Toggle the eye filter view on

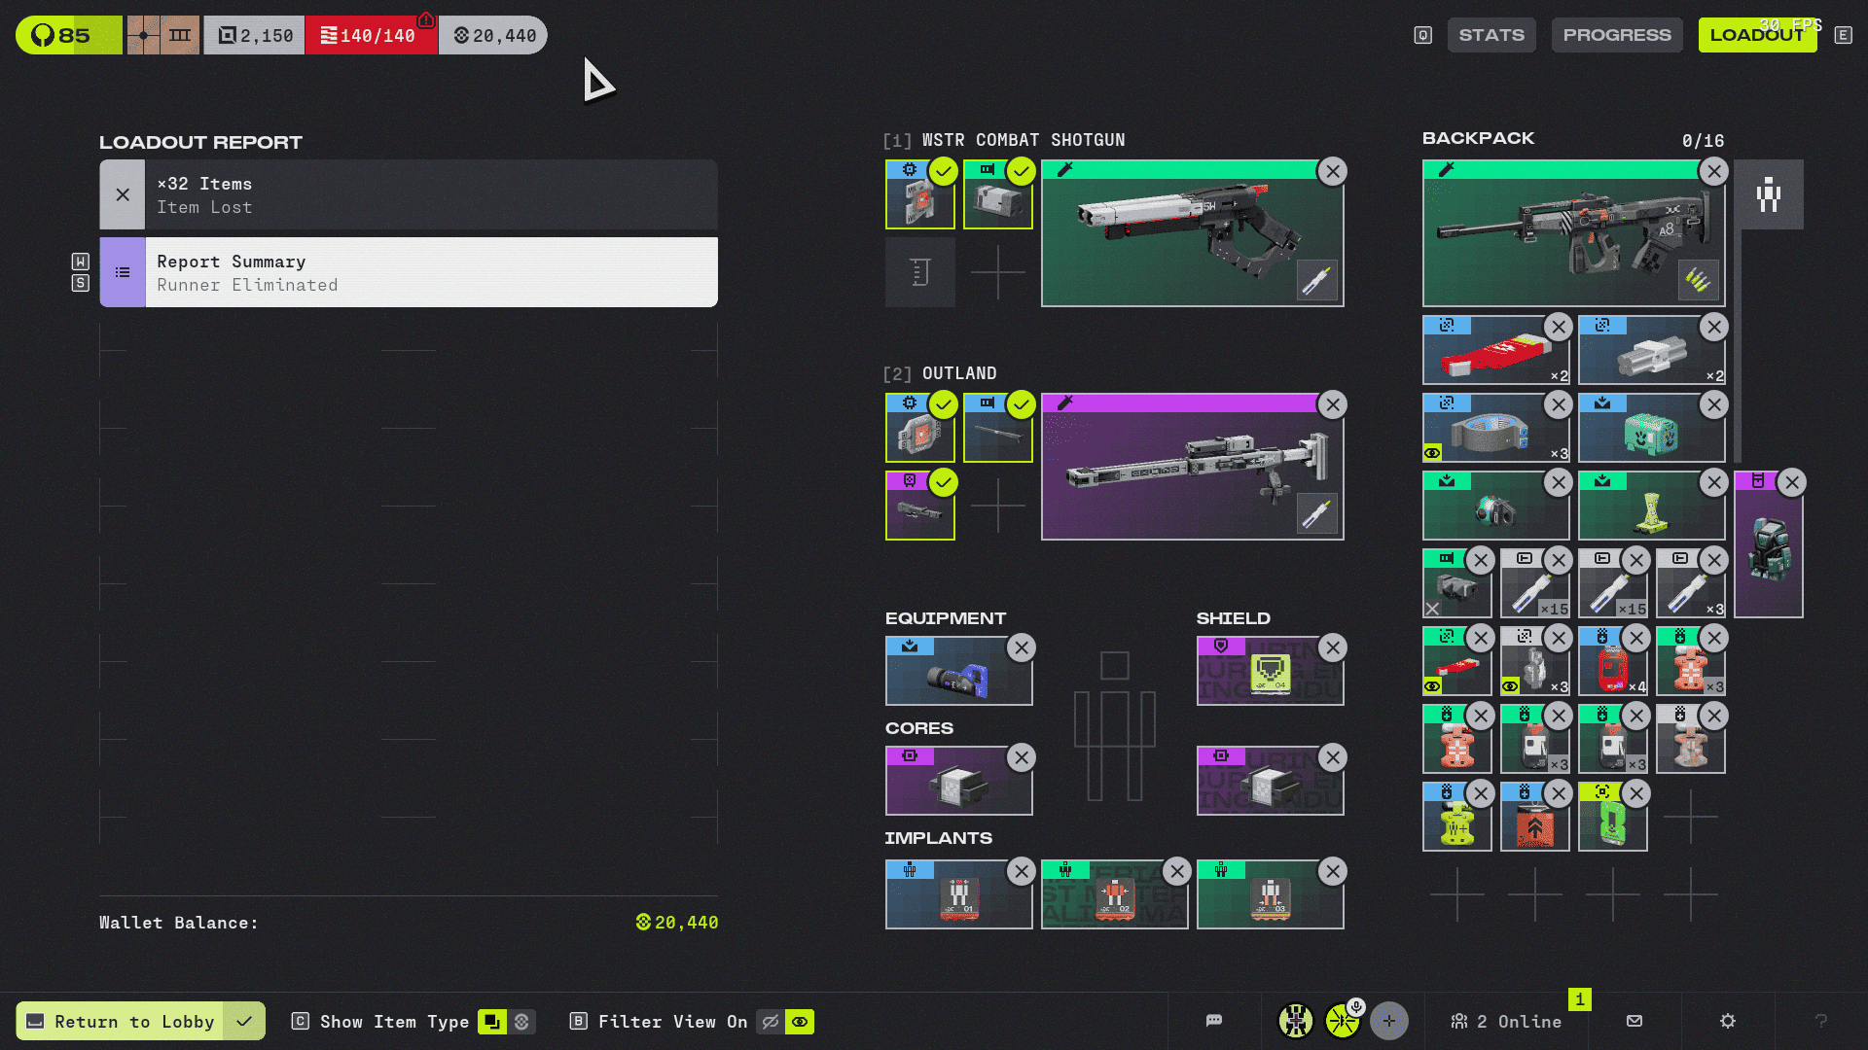[x=800, y=1022]
